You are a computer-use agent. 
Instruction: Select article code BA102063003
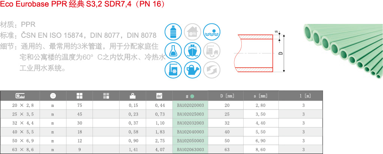point(190,150)
